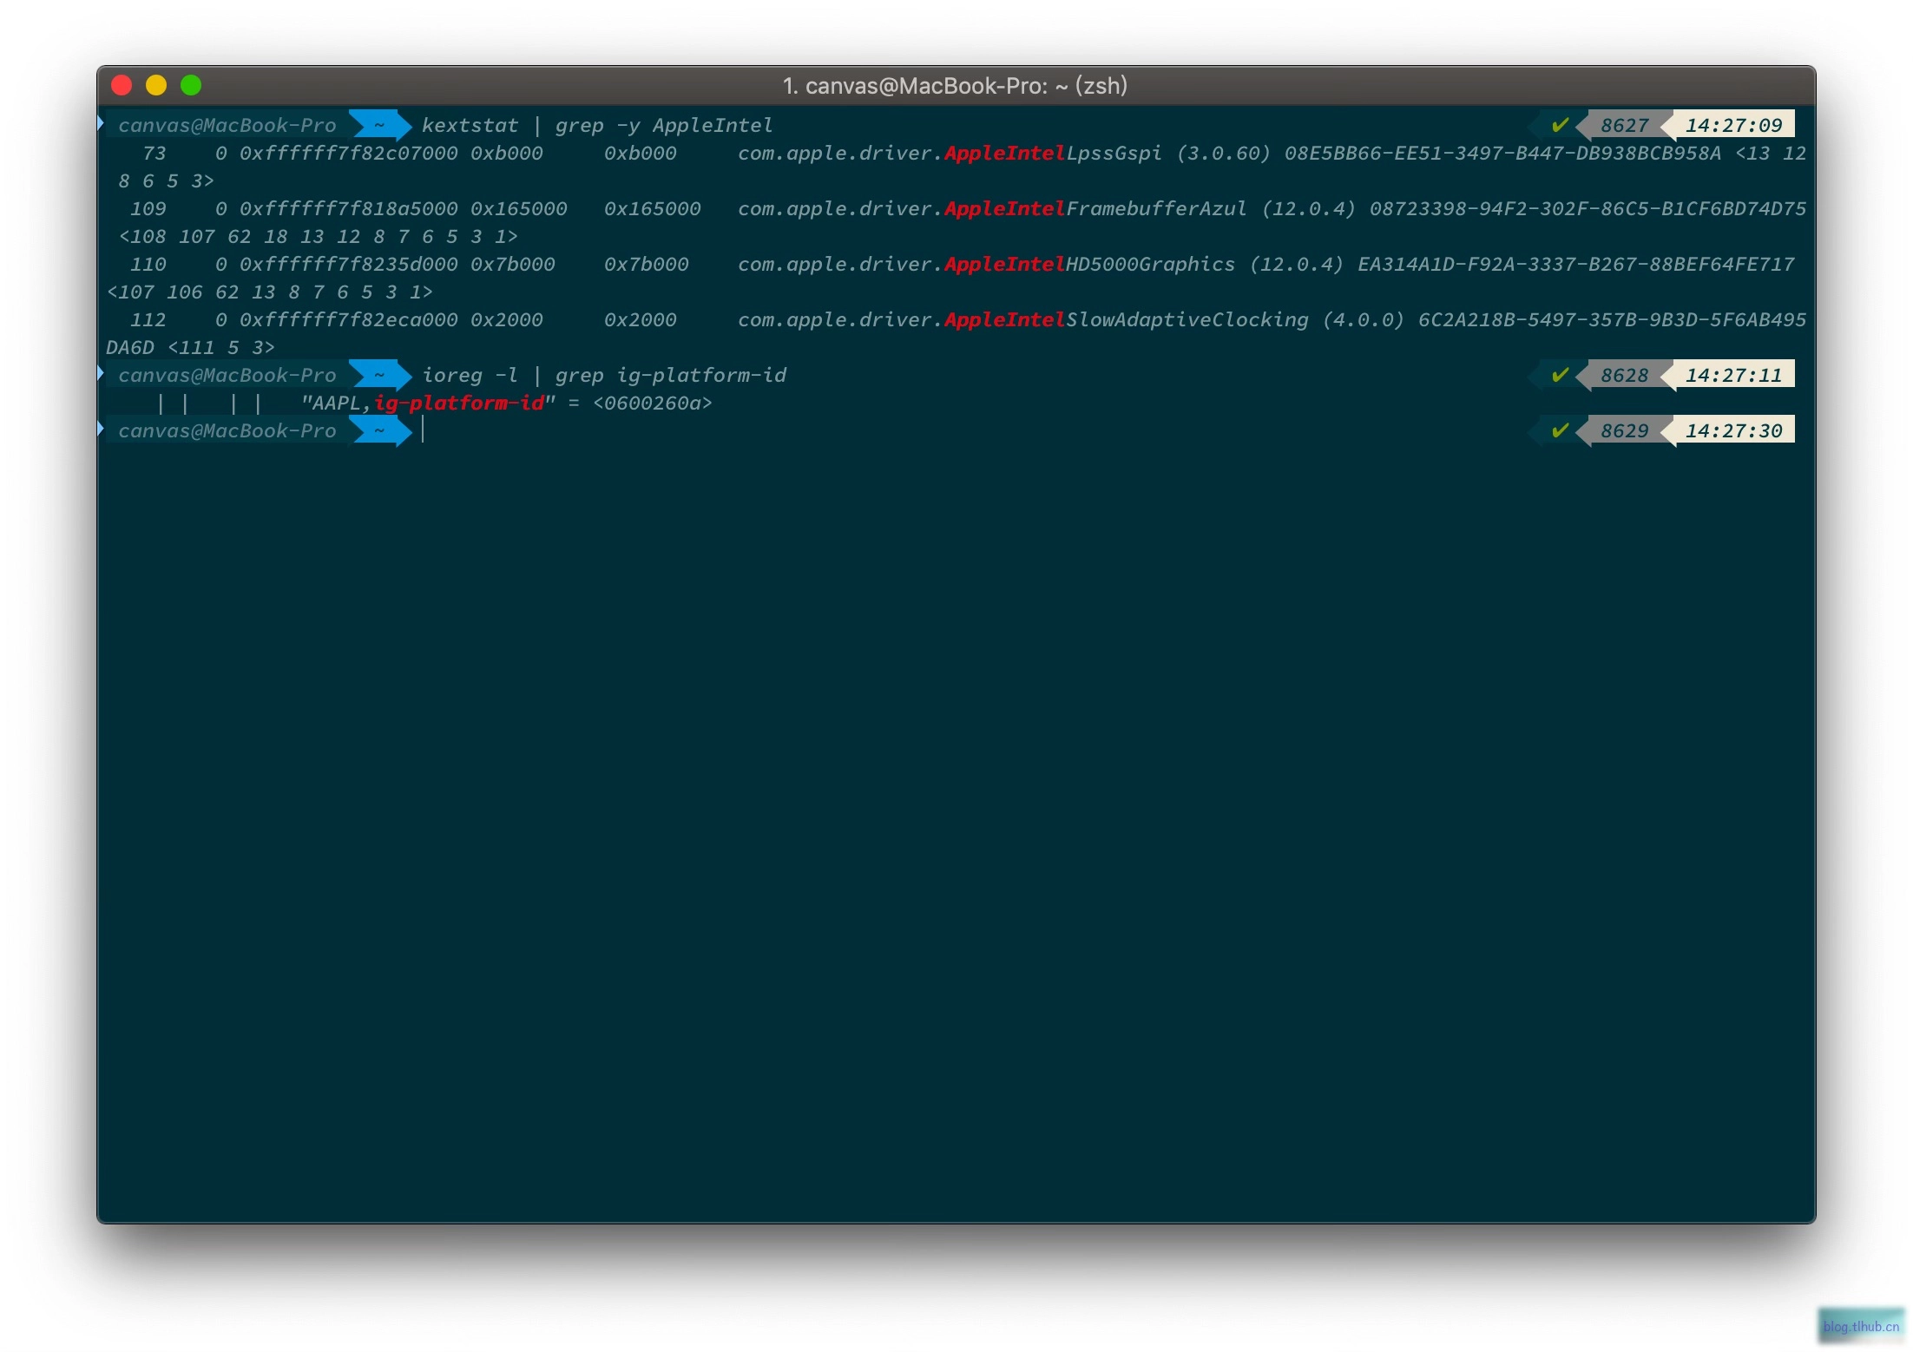Viewport: 1913px width, 1352px height.
Task: Click the AppleIntelLpssGspi driver name
Action: [1053, 154]
